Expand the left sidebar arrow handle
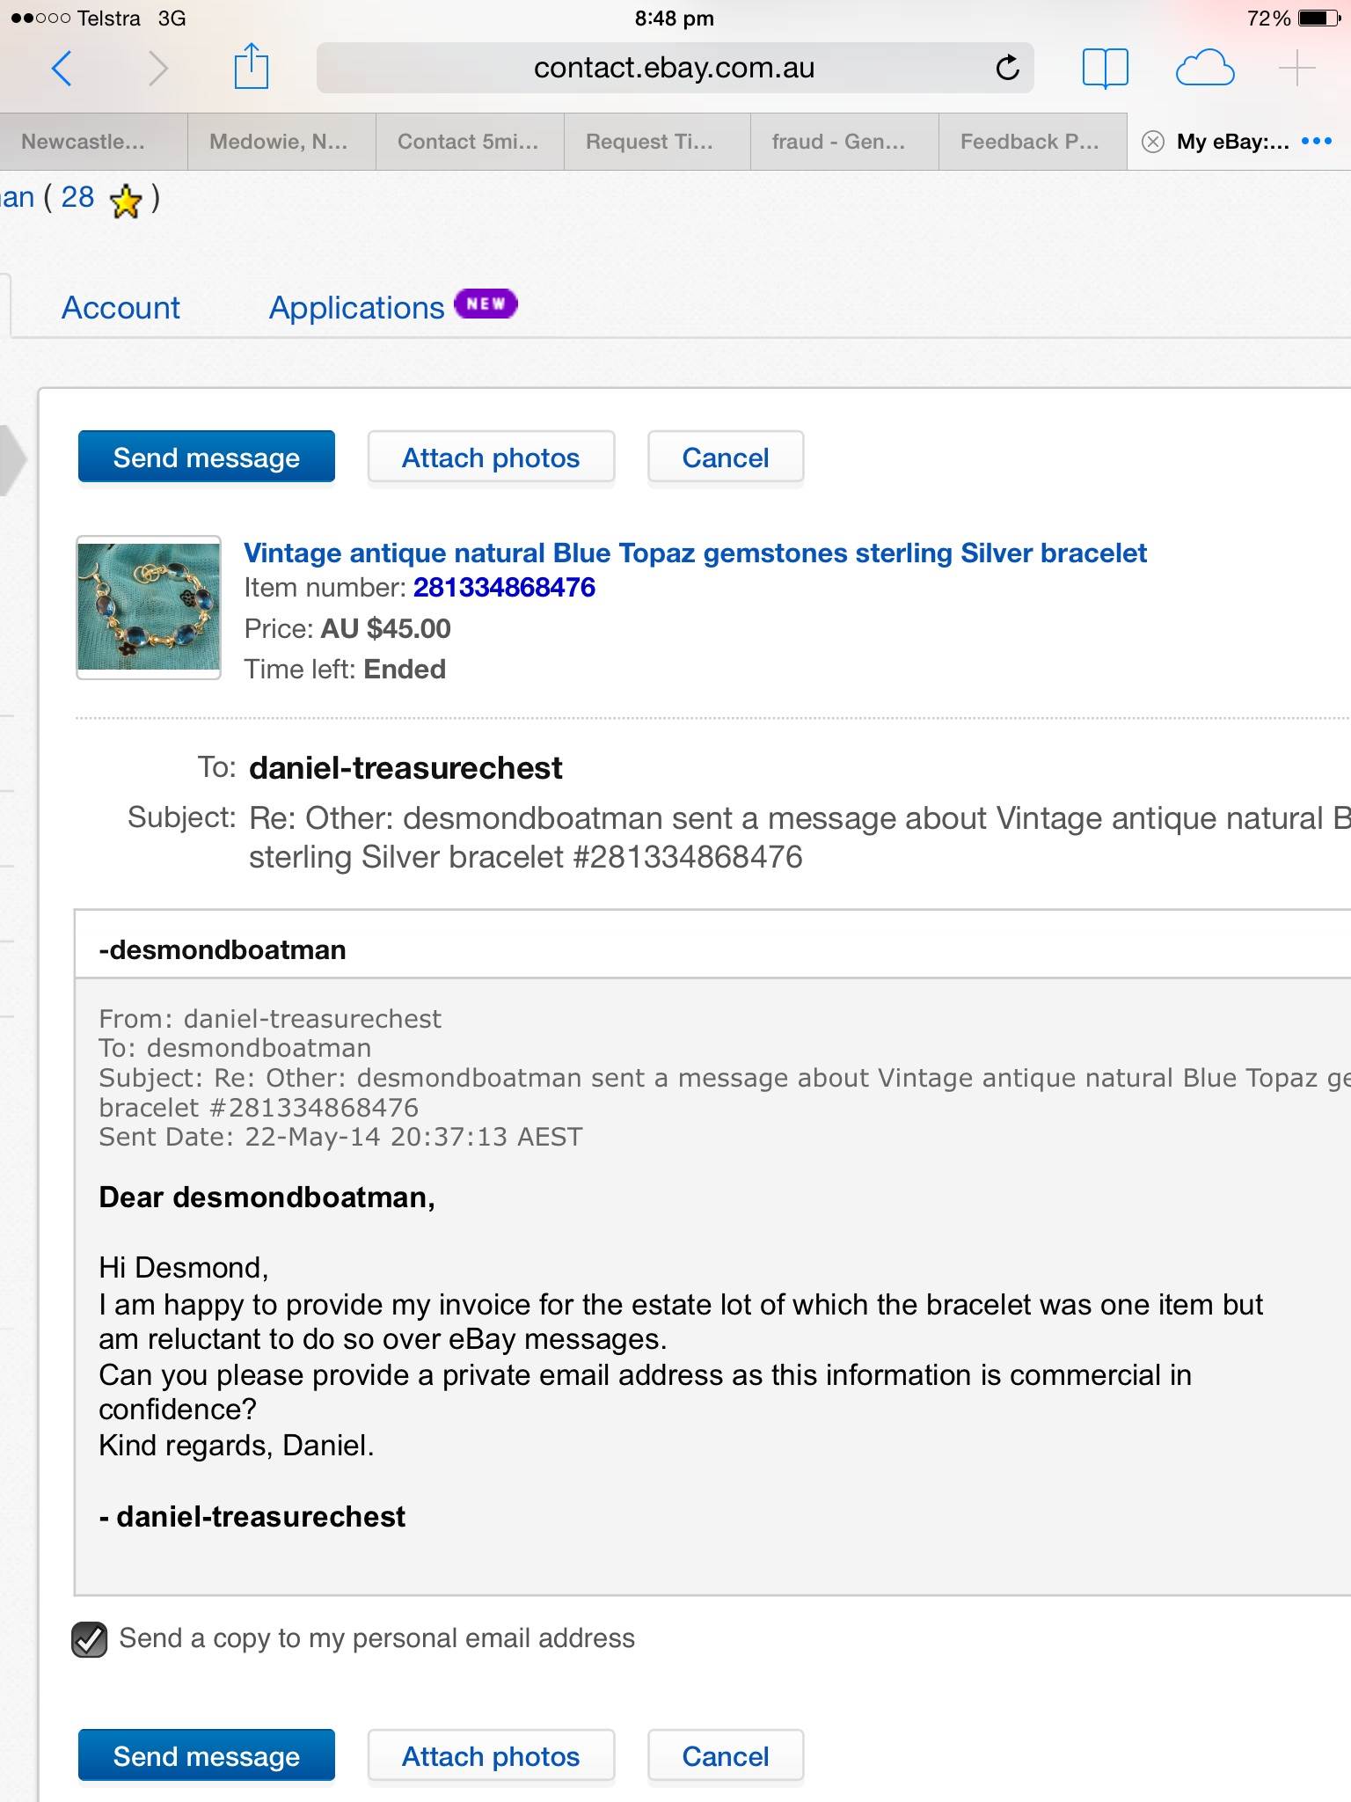The height and width of the screenshot is (1802, 1351). 12,459
